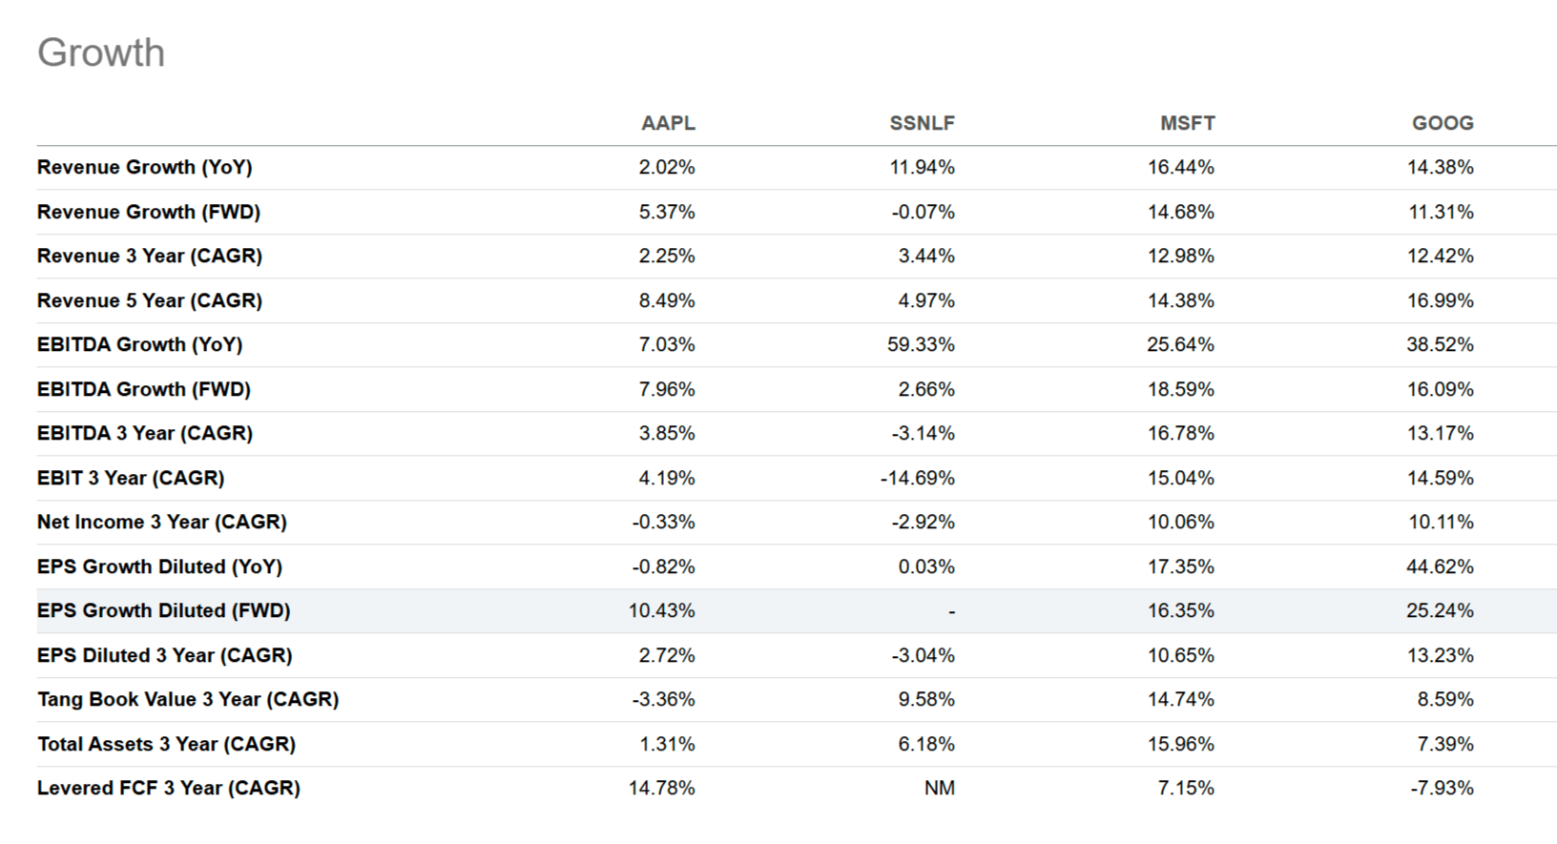Open the Tang Book Value 3 Year (CAGR) metric
Image resolution: width=1557 pixels, height=844 pixels.
pyautogui.click(x=188, y=699)
